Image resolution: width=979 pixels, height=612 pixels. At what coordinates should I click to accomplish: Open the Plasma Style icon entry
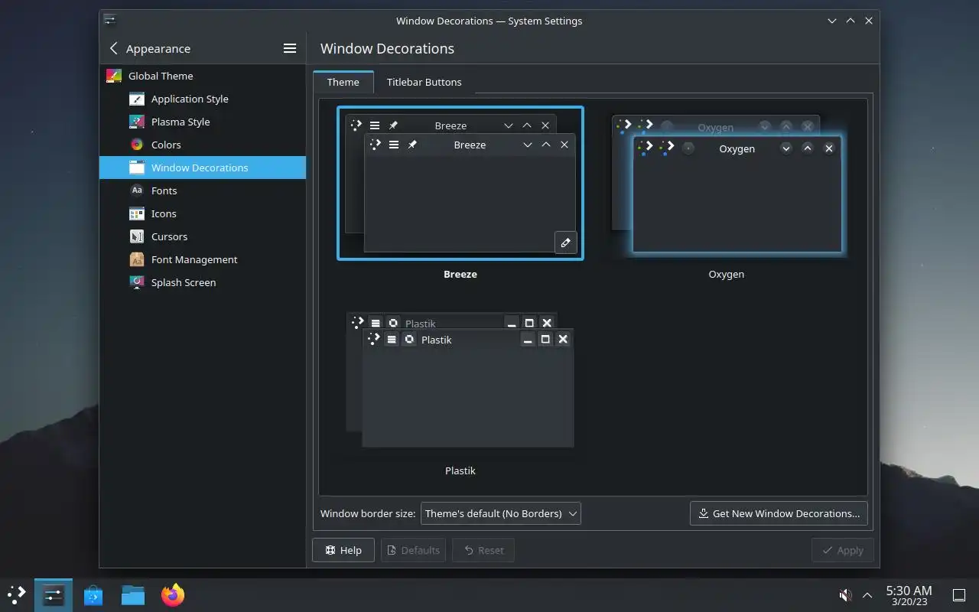pos(137,122)
